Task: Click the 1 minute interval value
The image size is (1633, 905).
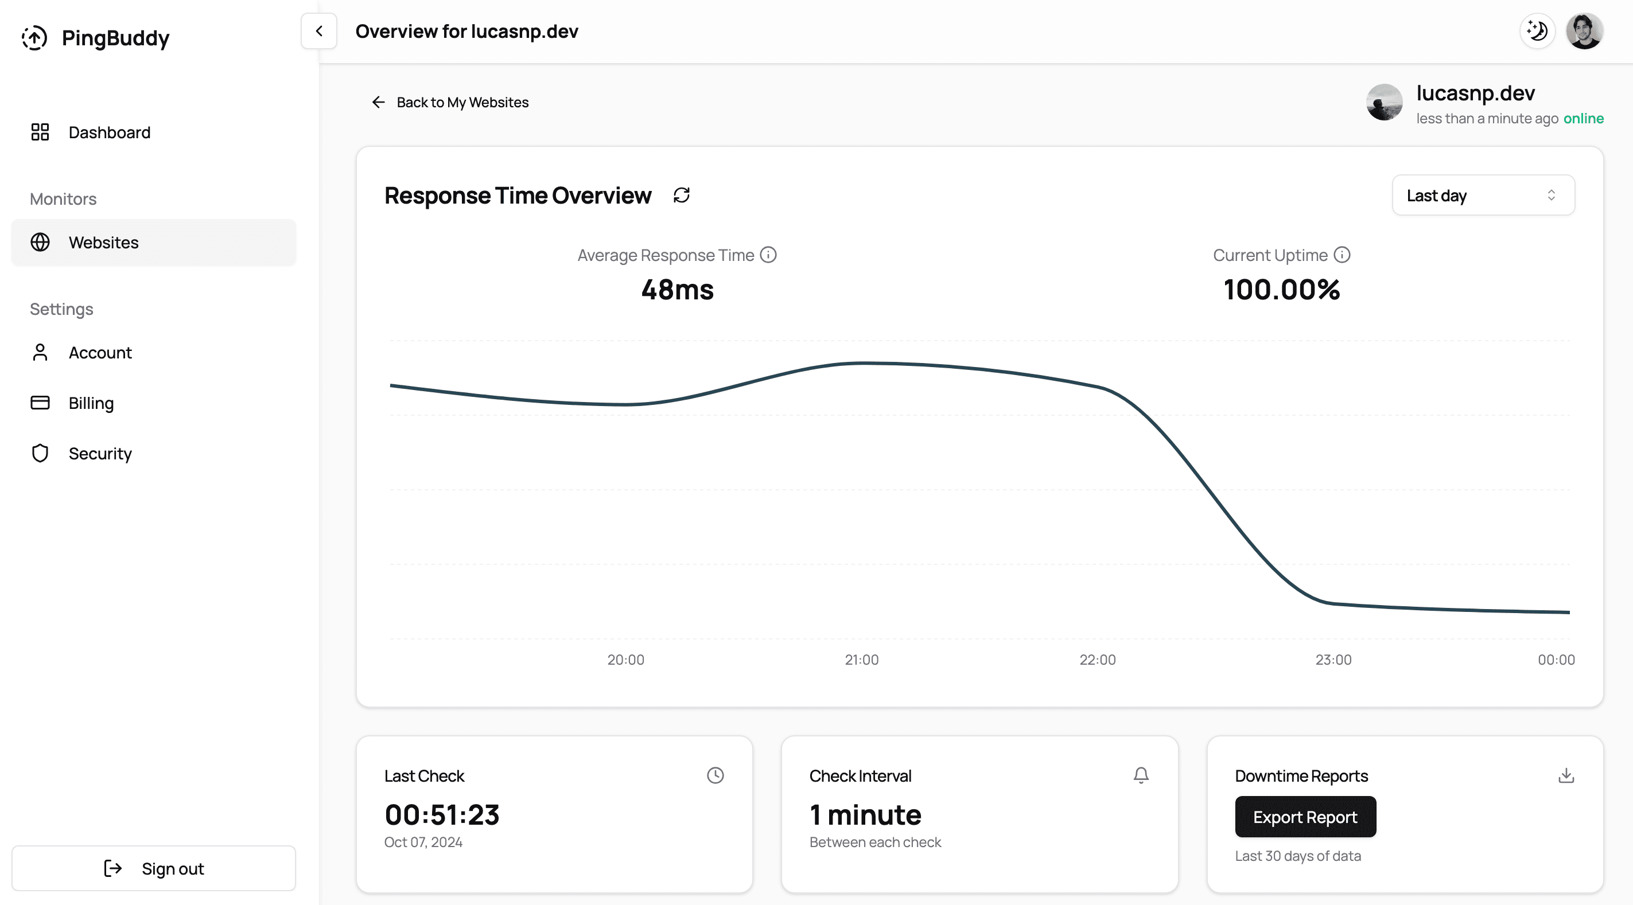Action: point(865,815)
